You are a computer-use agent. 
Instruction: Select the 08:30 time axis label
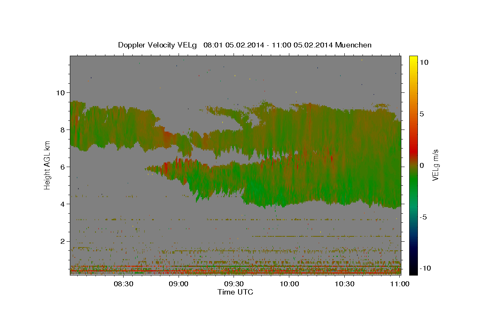click(x=124, y=284)
